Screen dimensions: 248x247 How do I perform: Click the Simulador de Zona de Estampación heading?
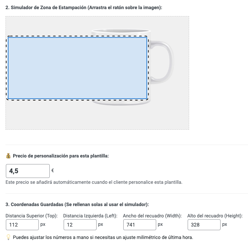pyautogui.click(x=84, y=8)
